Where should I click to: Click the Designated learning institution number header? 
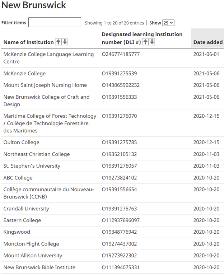coord(142,34)
